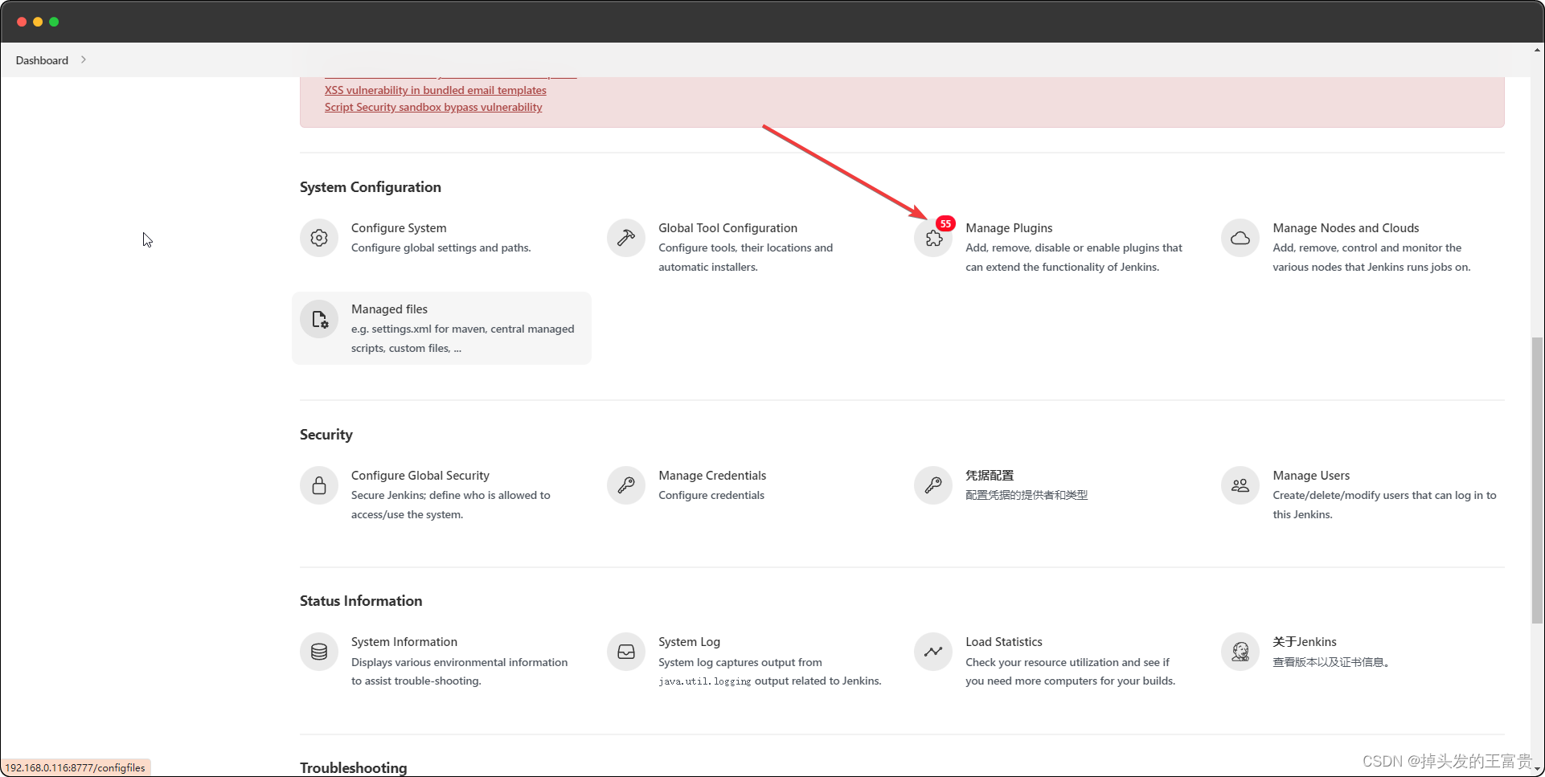Click the 查看版本以及证书信息 description text

pos(1331,662)
